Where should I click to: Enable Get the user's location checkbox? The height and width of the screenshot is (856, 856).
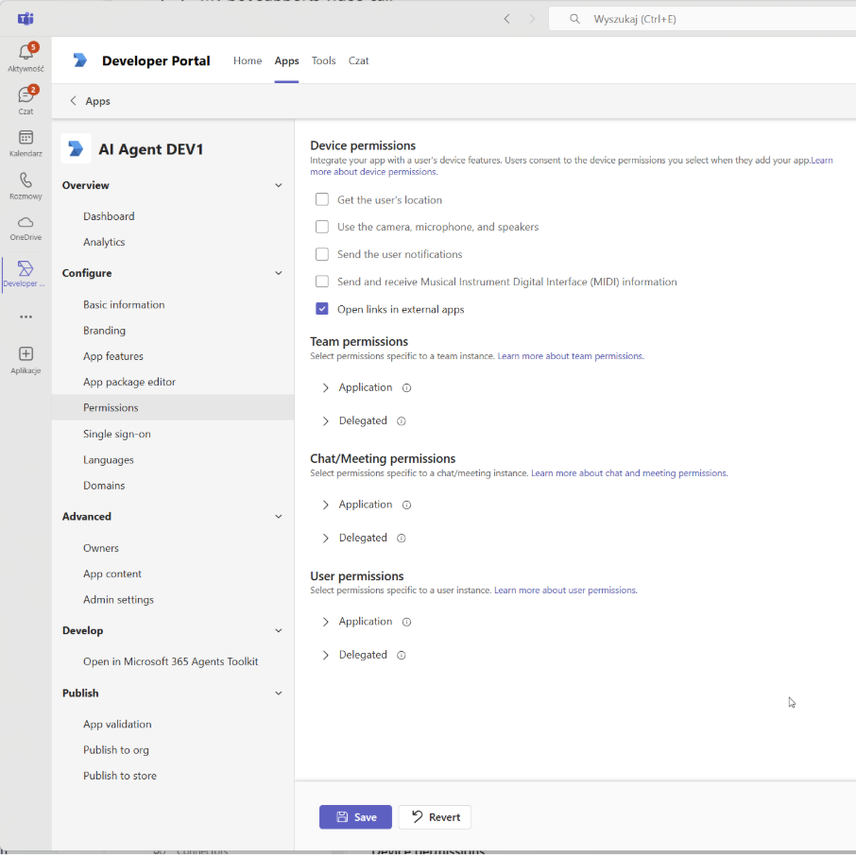tap(322, 199)
